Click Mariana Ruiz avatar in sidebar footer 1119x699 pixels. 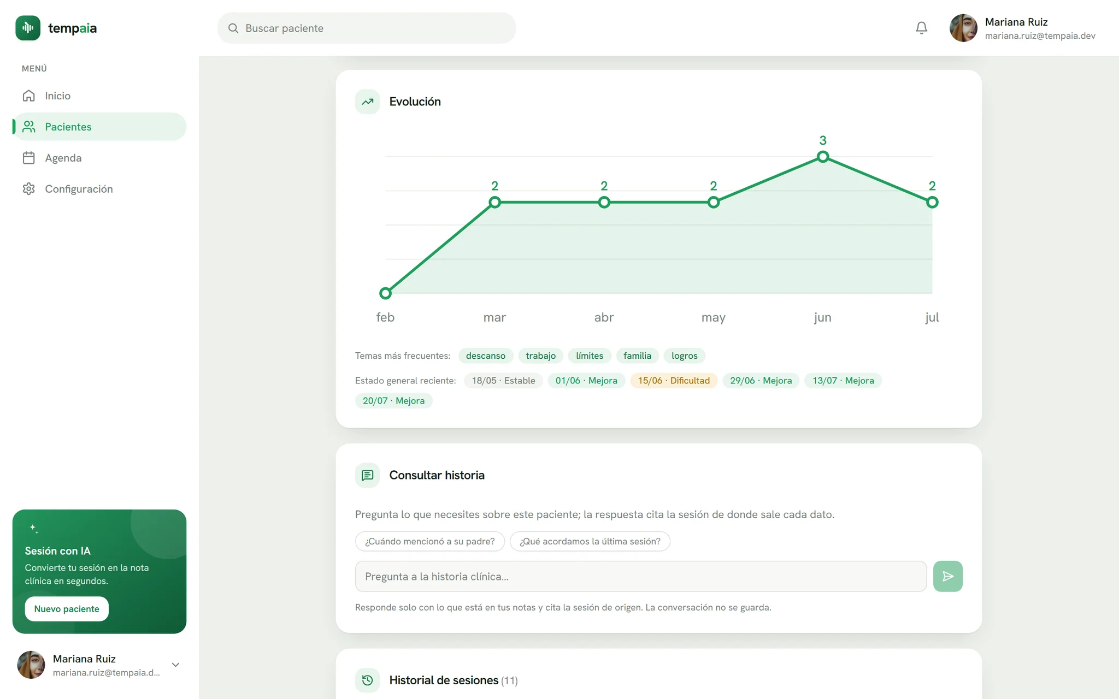(x=31, y=665)
